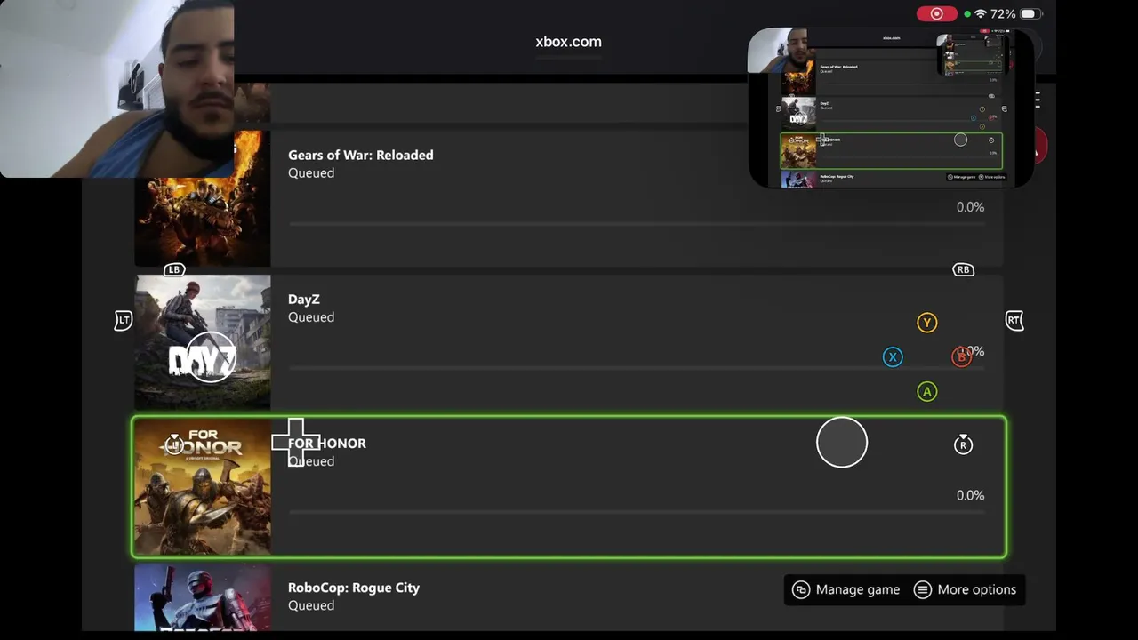This screenshot has width=1138, height=640.
Task: Tap the Wi-Fi status icon
Action: click(980, 14)
